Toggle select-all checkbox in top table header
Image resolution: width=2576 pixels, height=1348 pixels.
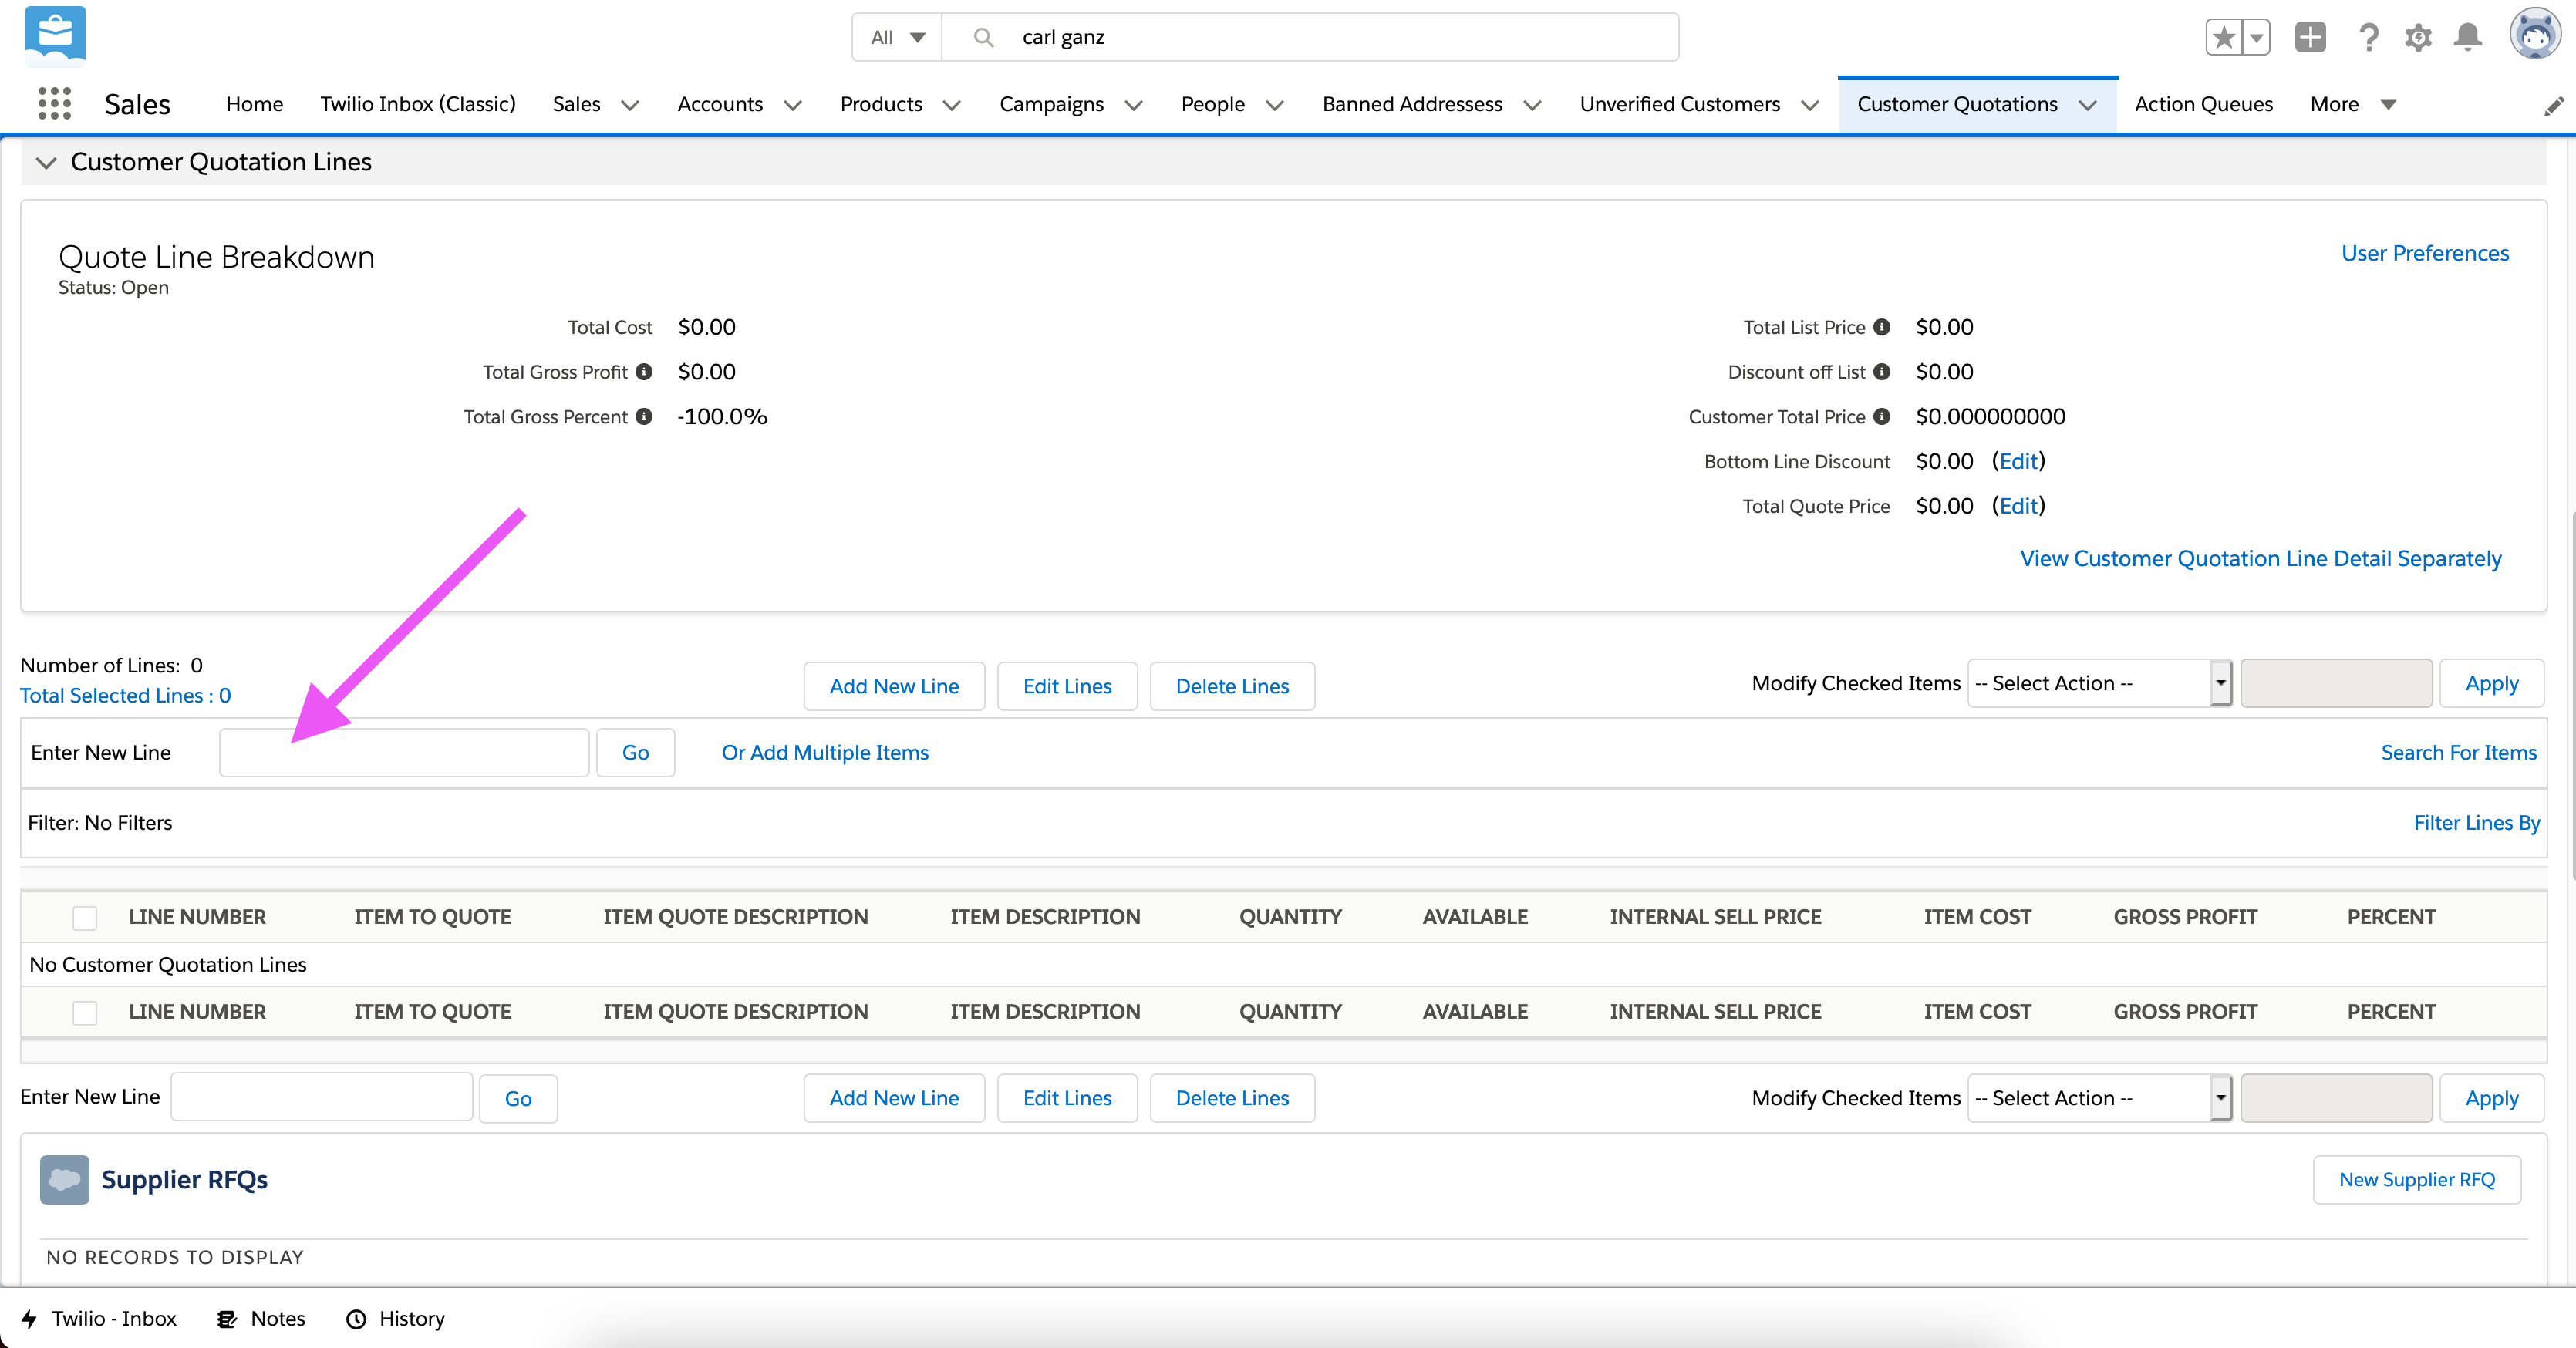click(x=85, y=917)
